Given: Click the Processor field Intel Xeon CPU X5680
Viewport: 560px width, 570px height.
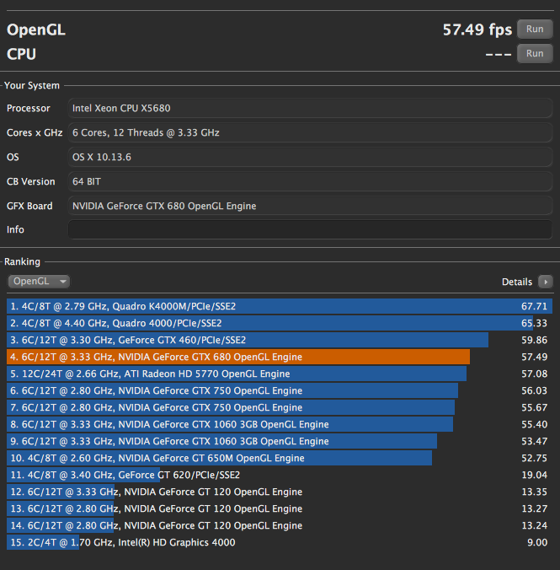Looking at the screenshot, I should click(x=310, y=108).
